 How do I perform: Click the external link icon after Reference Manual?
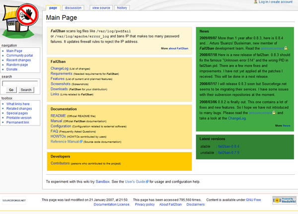point(81,142)
